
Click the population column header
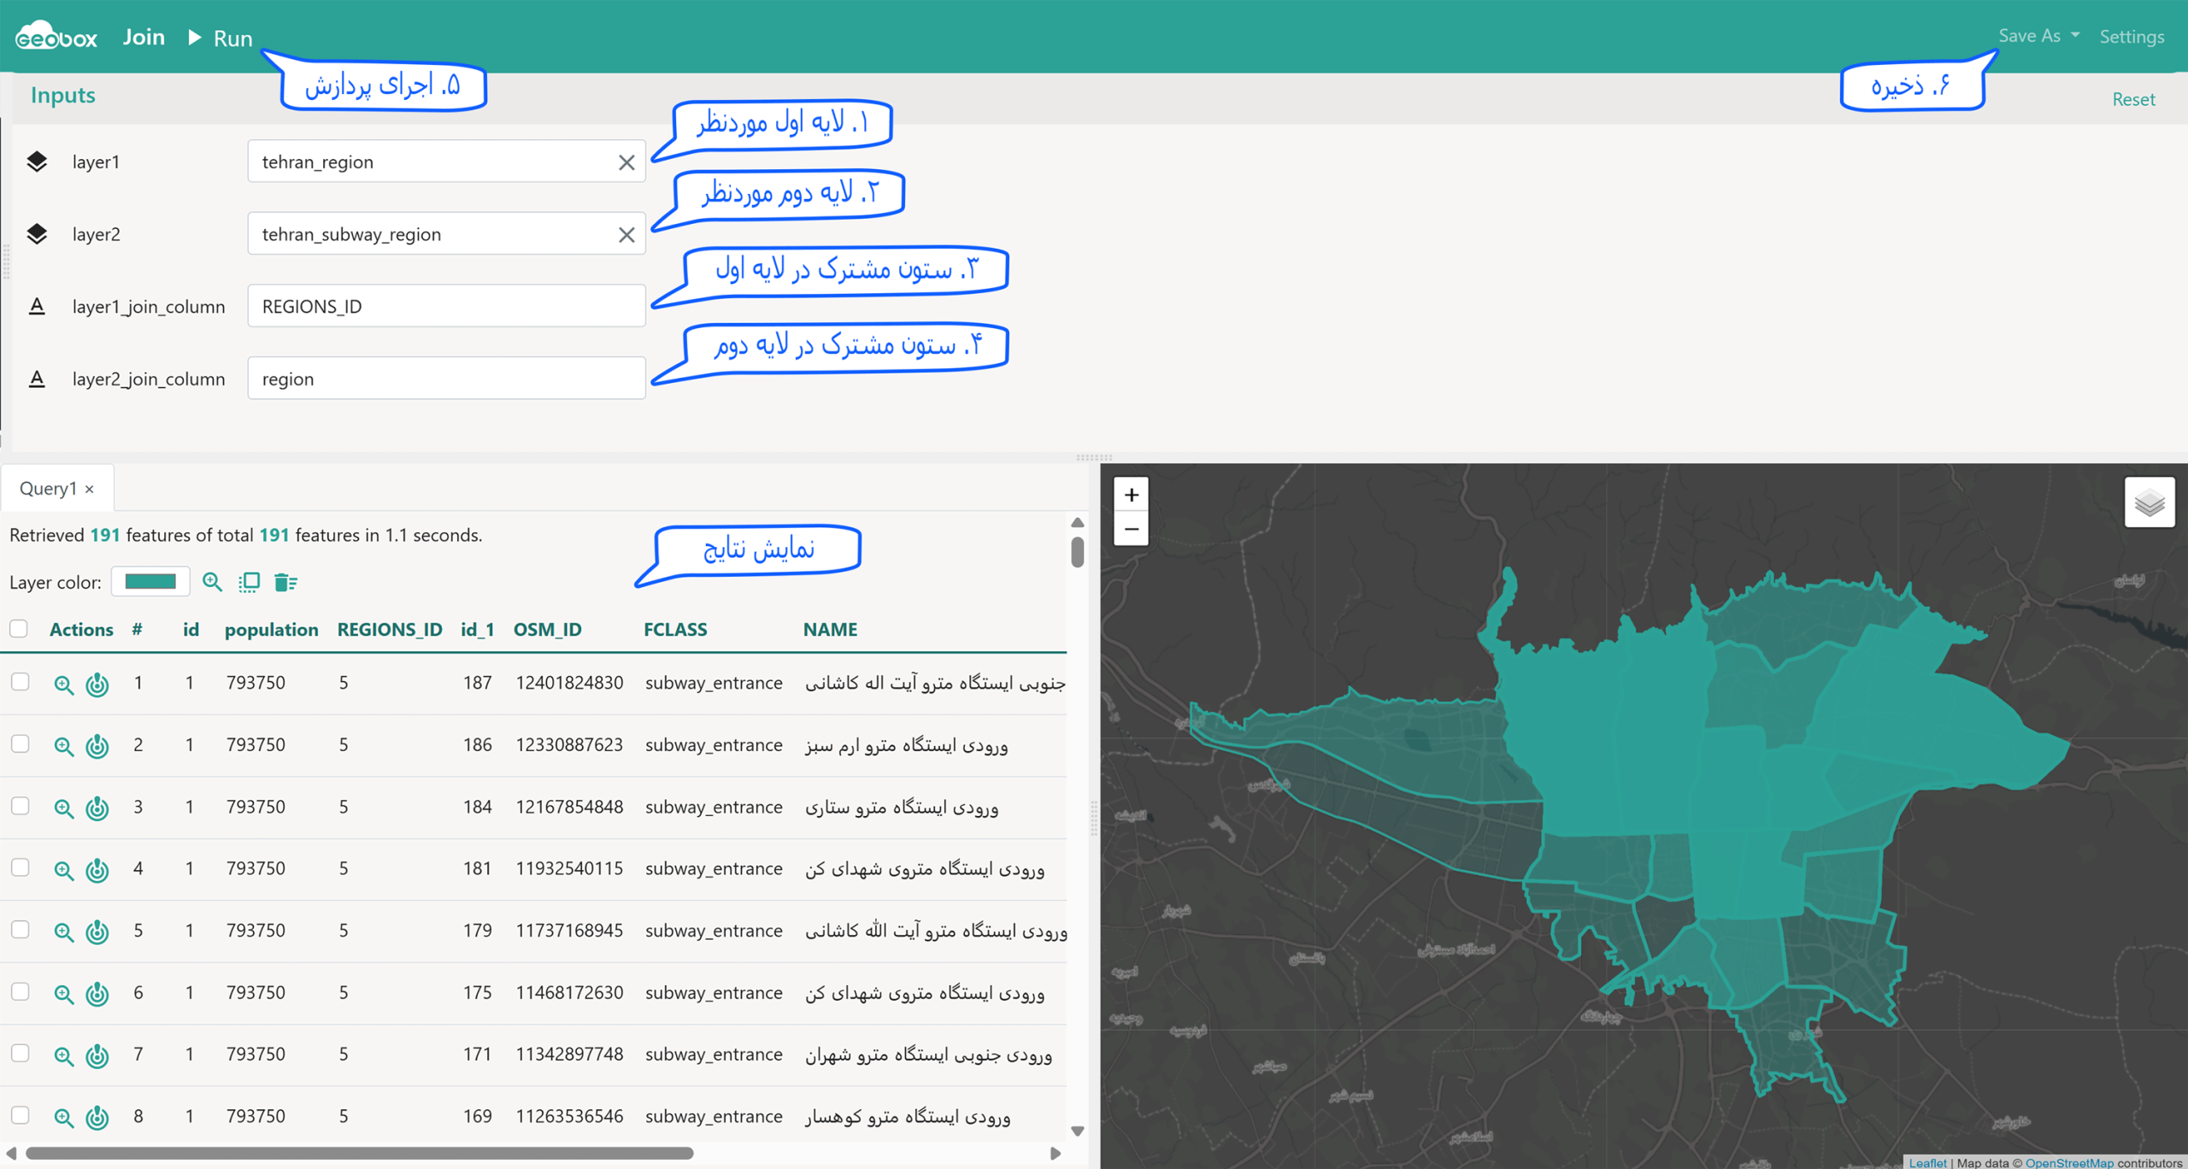coord(271,630)
